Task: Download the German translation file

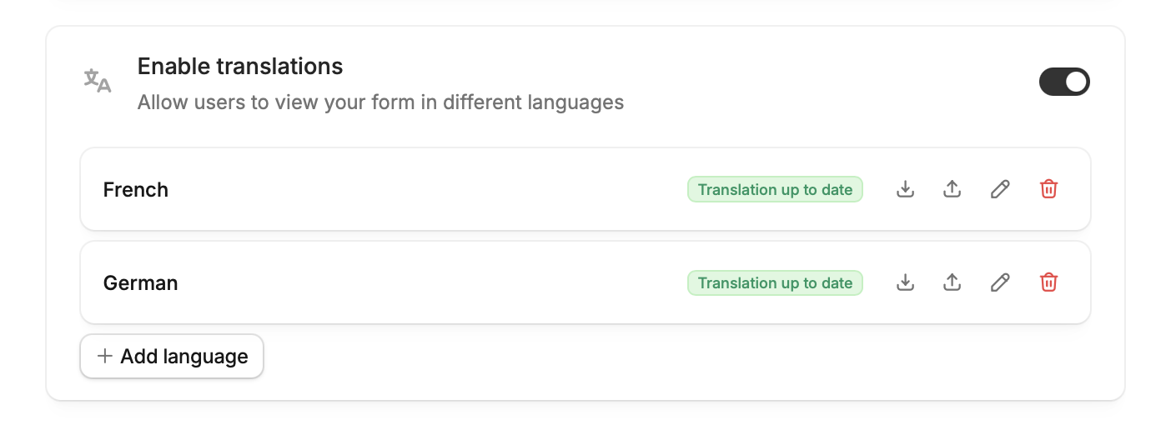Action: [906, 282]
